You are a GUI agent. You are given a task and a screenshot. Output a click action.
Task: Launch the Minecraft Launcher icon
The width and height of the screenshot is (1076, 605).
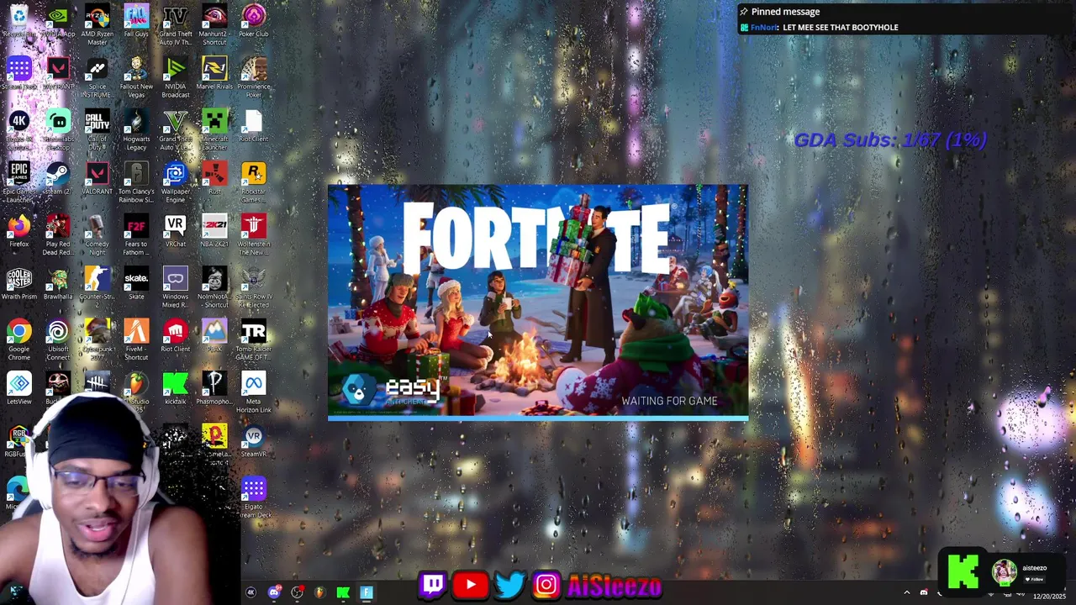(x=214, y=130)
